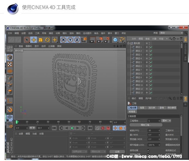
Task: Click the 帧率(FPS) stepper arrows
Action: 159,131
